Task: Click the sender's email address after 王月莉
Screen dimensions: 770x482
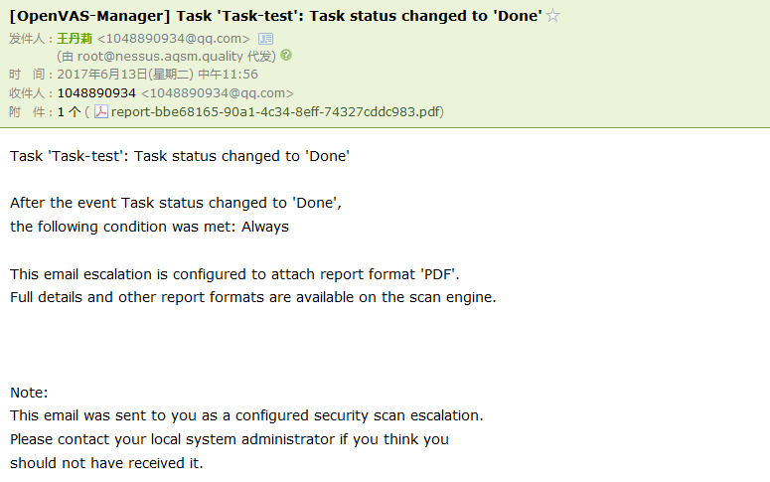Action: (173, 38)
